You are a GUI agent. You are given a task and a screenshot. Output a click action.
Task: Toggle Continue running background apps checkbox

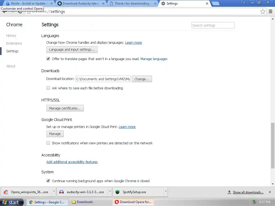click(x=48, y=181)
